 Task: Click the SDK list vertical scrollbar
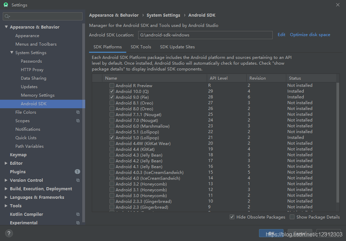click(x=337, y=143)
